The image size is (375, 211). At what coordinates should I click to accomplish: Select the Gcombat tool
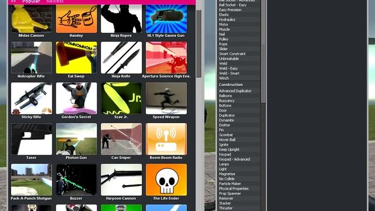[x=226, y=135]
